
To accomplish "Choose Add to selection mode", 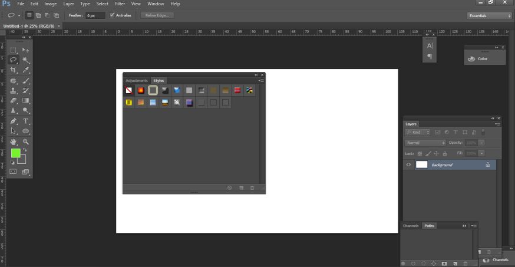I will (x=38, y=15).
